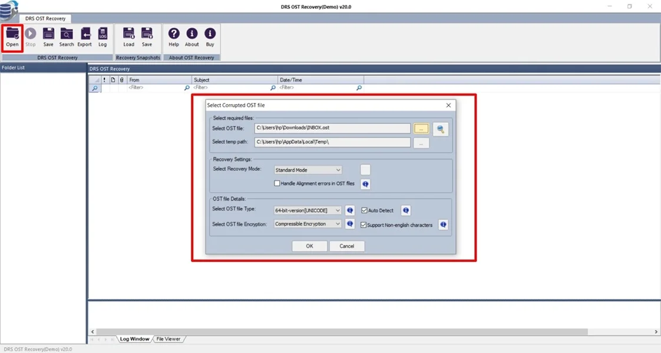
Task: Click the From column header
Action: point(159,79)
